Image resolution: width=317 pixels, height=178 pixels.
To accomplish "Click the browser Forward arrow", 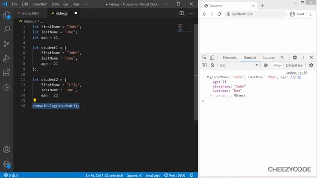I will pos(211,14).
